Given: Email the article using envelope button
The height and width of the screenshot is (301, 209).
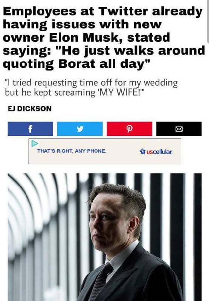Looking at the screenshot, I should (179, 129).
